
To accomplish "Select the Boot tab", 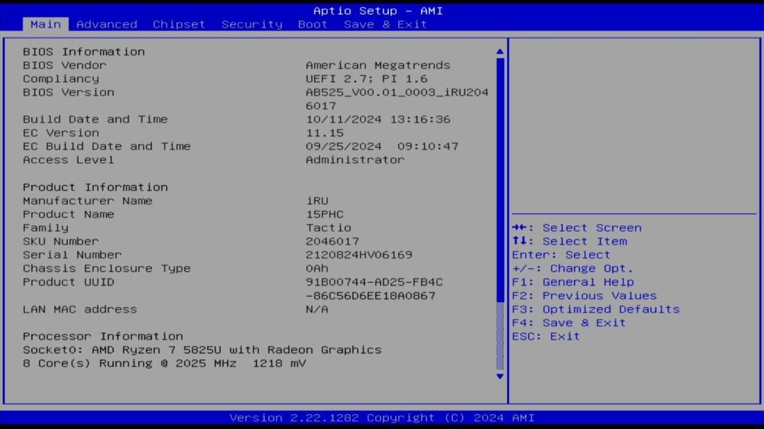I will [x=313, y=24].
